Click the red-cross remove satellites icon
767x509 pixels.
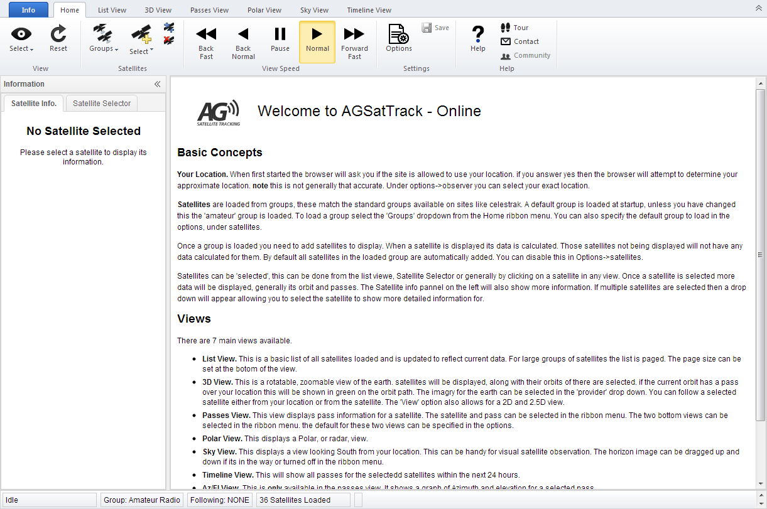[x=169, y=41]
